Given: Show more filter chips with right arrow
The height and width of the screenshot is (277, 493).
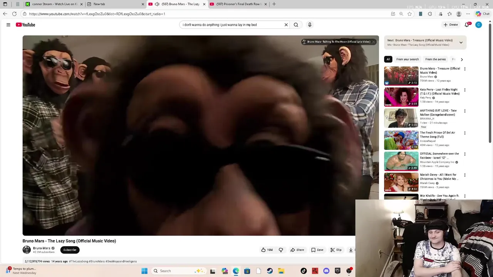Looking at the screenshot, I should [462, 59].
